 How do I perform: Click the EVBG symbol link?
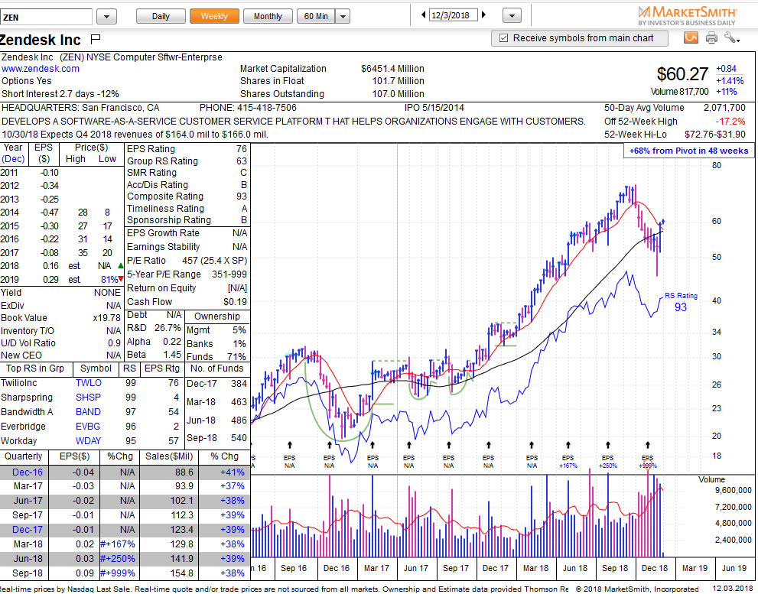point(88,427)
